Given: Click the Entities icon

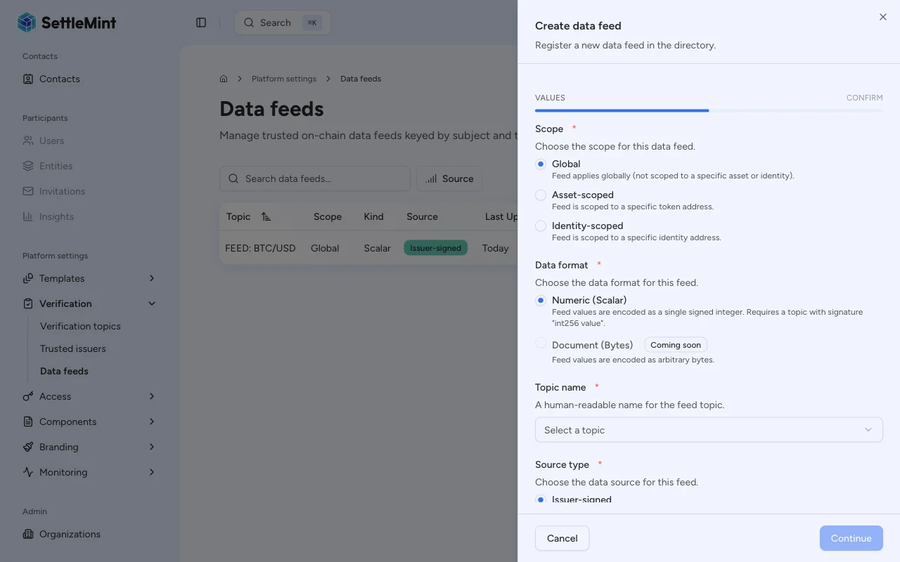Looking at the screenshot, I should click(x=27, y=166).
